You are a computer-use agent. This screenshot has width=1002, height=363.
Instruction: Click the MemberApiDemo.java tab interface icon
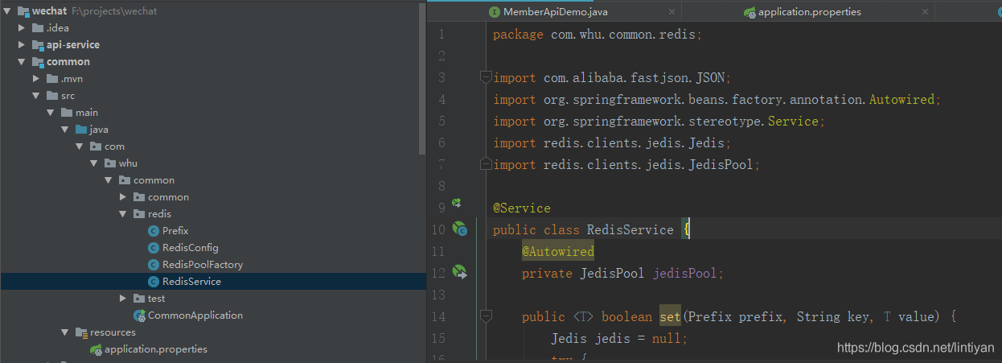pos(495,12)
